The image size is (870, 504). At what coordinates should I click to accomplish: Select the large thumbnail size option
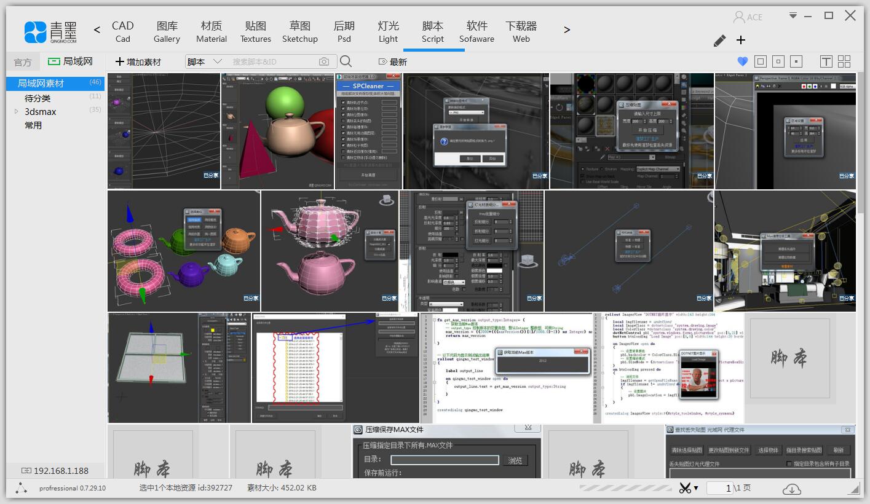[761, 61]
